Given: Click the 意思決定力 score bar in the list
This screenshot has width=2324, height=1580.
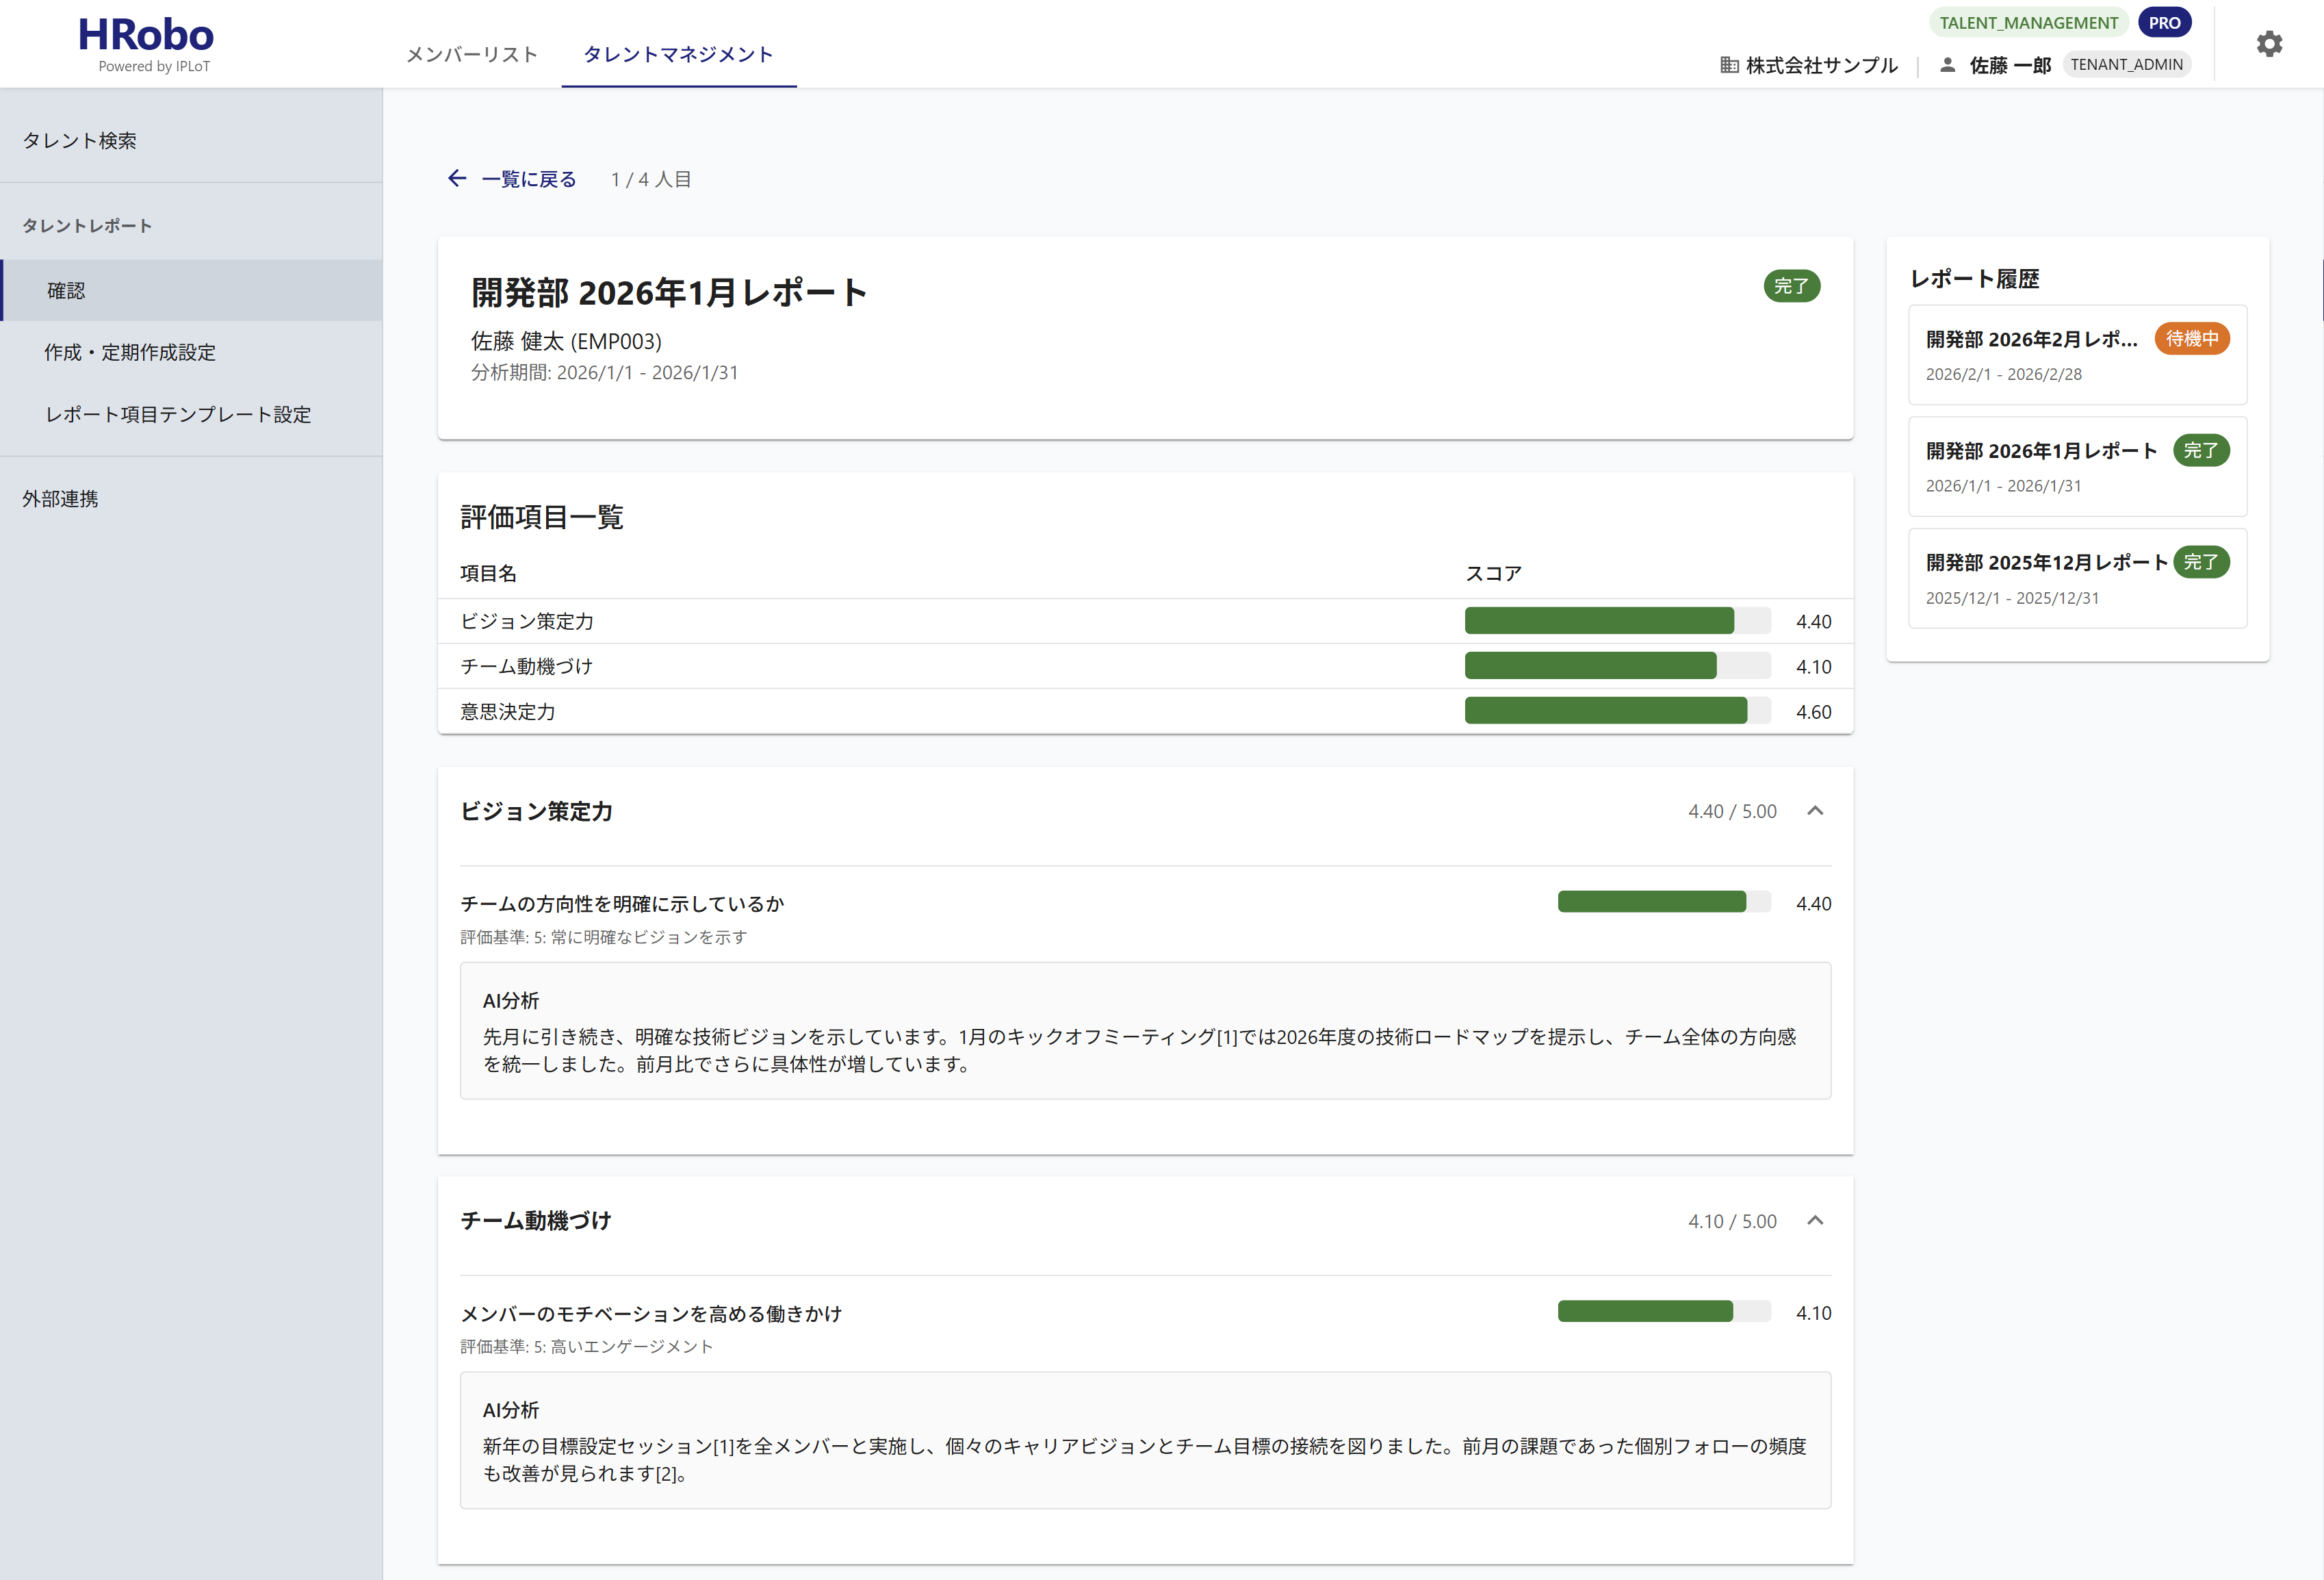Looking at the screenshot, I should coord(1617,711).
